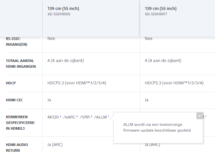The height and width of the screenshot is (153, 215).
Task: Click HDCP2.3 value for KD-55XH9005
Action: (77, 83)
